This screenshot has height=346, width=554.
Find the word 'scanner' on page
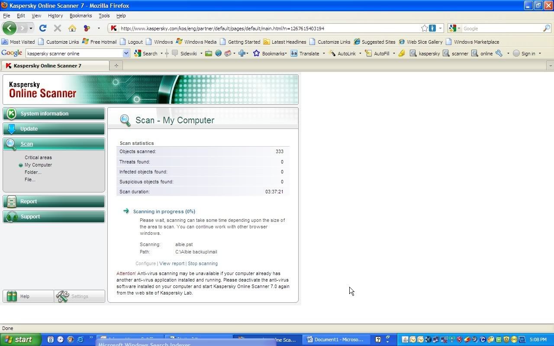pos(456,54)
